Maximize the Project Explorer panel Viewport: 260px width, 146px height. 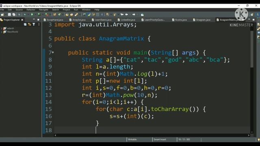(38, 20)
